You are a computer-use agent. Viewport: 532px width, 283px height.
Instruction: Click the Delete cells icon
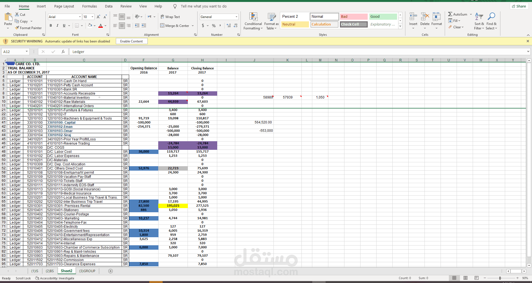(425, 17)
